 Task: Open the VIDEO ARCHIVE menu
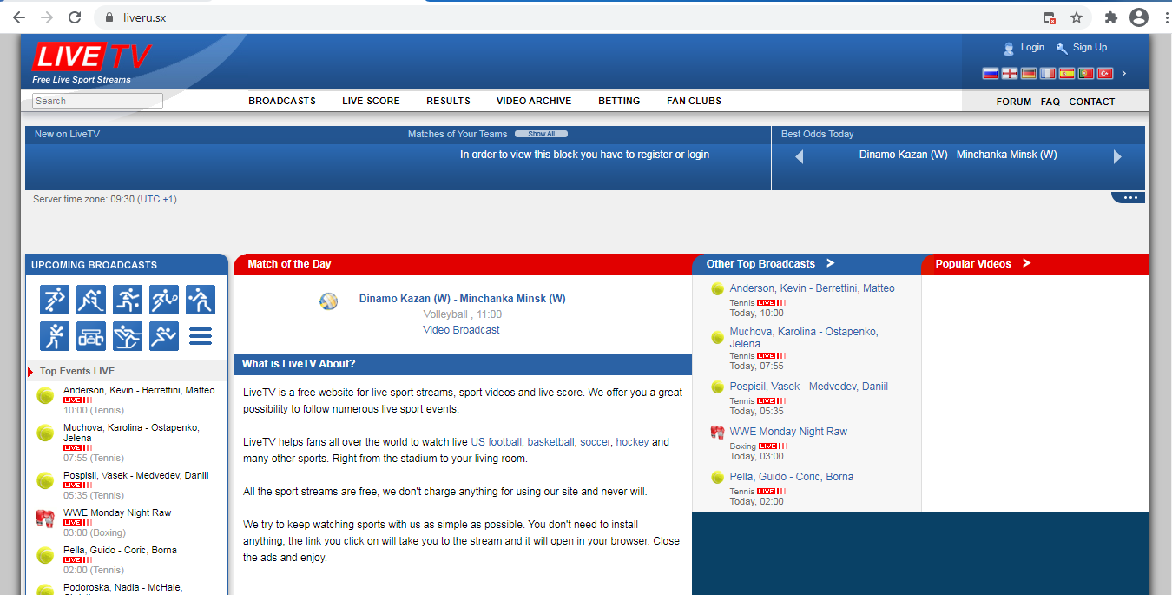[x=534, y=101]
